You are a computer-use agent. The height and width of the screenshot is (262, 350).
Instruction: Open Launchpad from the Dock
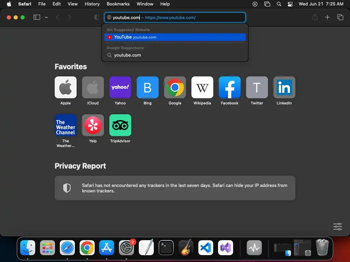pyautogui.click(x=48, y=248)
